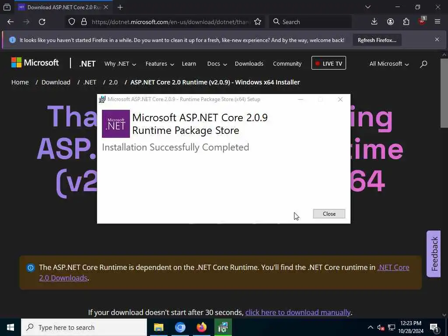Click the info icon in the dependency notice
This screenshot has width=448, height=336.
click(31, 268)
